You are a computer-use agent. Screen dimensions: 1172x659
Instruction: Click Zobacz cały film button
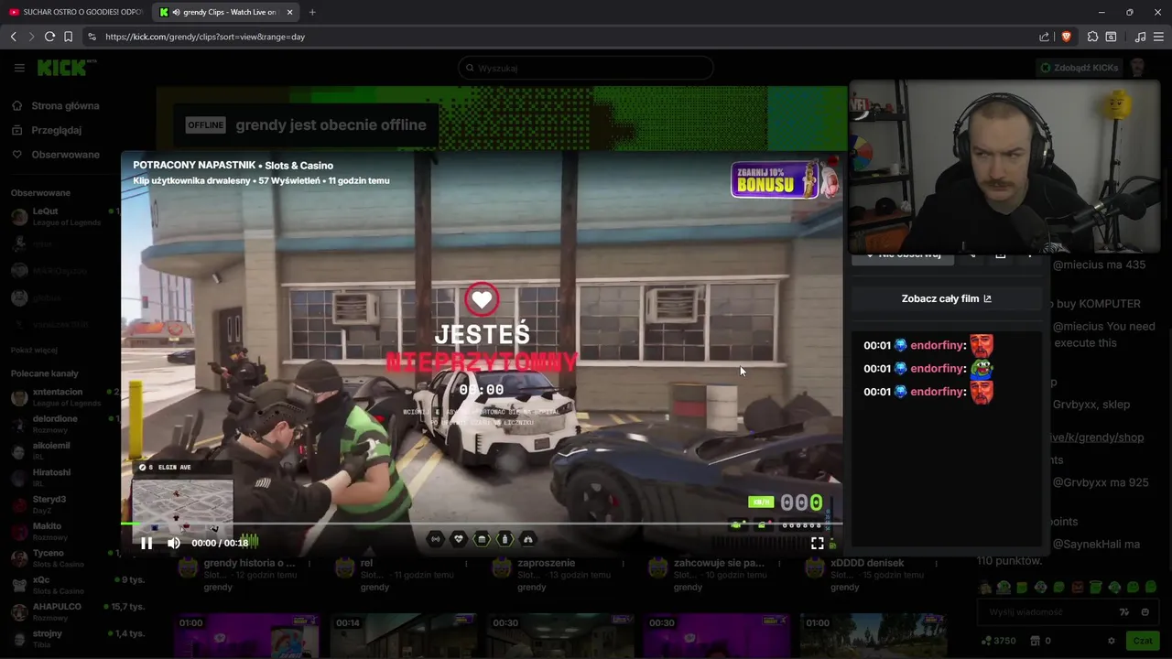[947, 298]
